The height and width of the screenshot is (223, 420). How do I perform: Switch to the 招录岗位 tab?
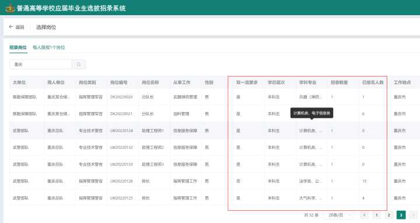tap(18, 47)
